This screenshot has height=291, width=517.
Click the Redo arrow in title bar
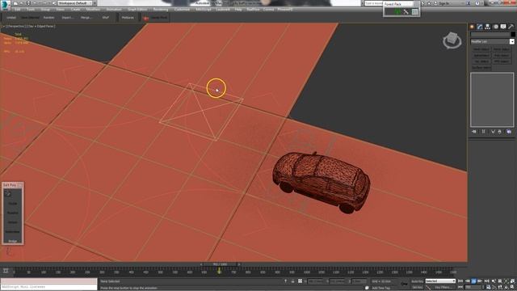pyautogui.click(x=44, y=3)
